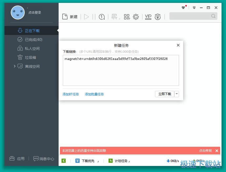Open the coin rewards icon on the toolbar
Viewport: 226px width, 172px height.
point(157,17)
